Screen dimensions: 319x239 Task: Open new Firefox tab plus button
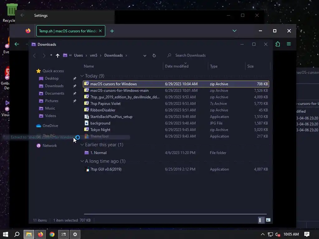click(112, 31)
